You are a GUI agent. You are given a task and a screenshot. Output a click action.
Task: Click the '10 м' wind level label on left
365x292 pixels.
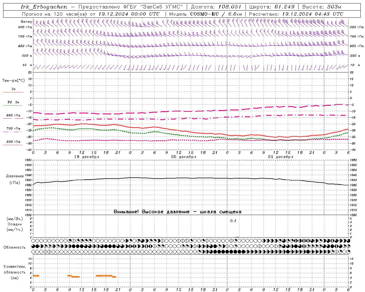tap(27, 65)
